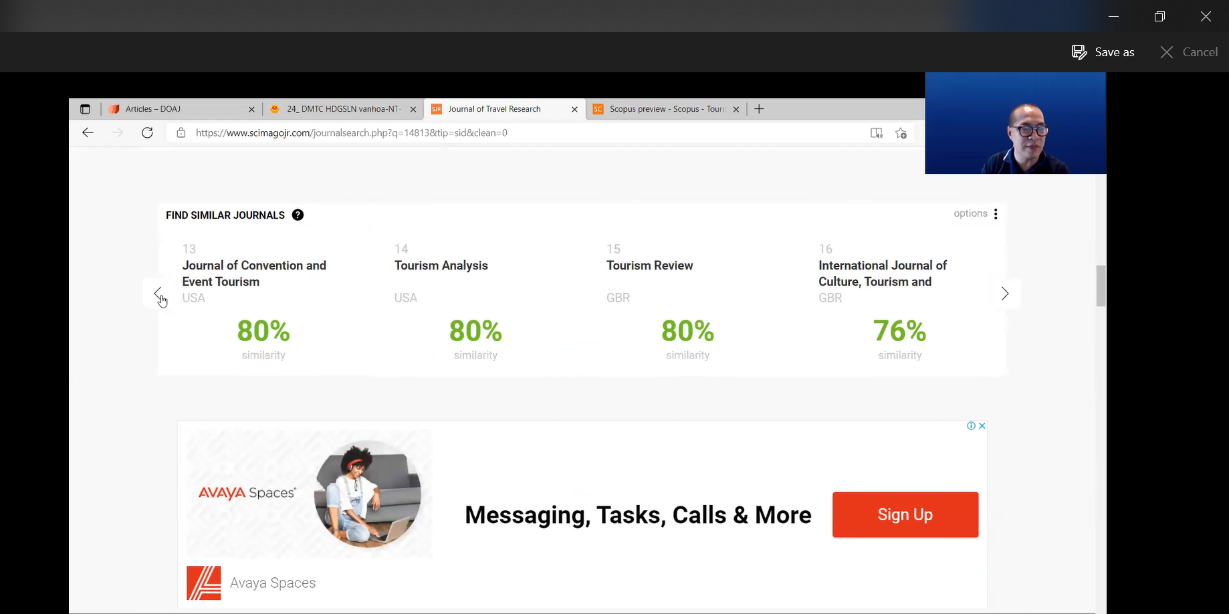
Task: Click the Avaya Spaces logo image
Action: click(204, 583)
